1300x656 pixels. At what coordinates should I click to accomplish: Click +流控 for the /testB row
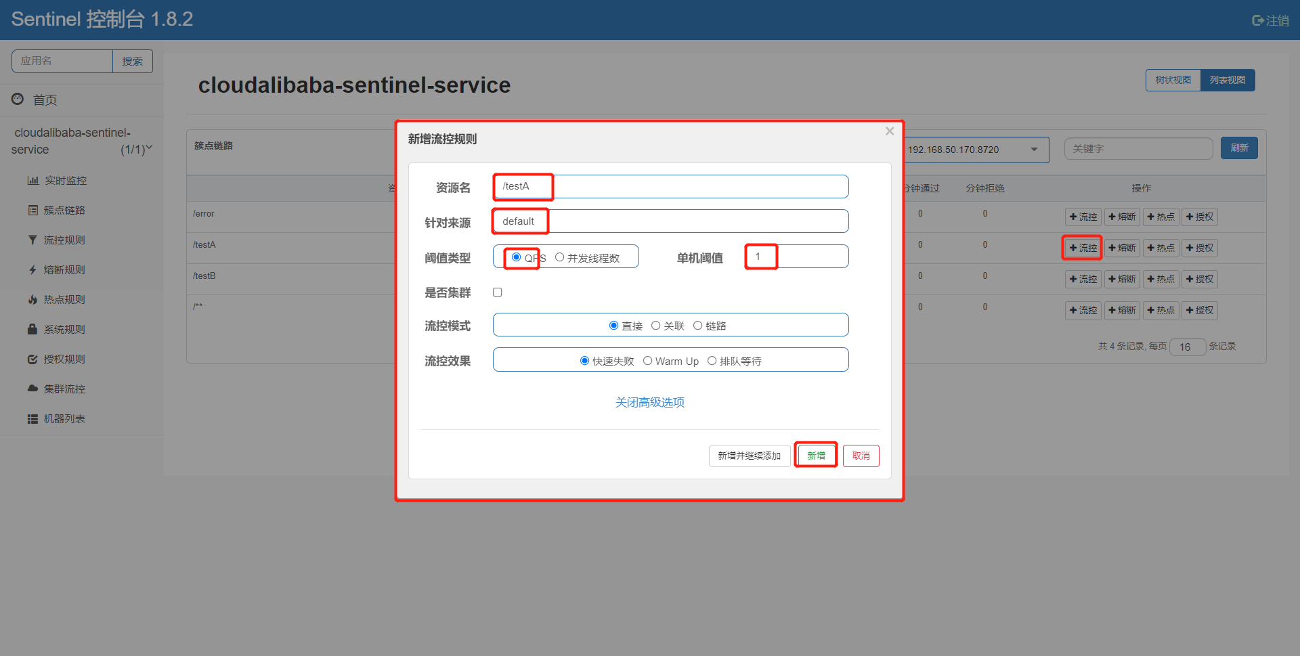[1083, 279]
